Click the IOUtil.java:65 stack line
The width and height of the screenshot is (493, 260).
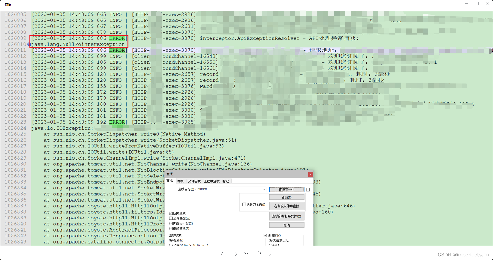[109, 152]
